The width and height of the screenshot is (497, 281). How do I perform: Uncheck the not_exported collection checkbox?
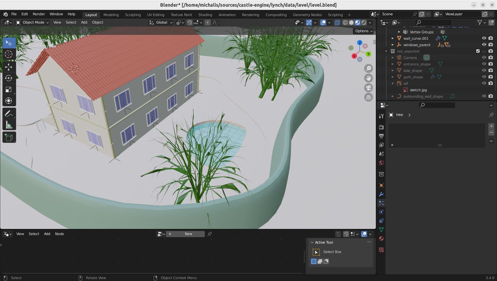coord(478,51)
